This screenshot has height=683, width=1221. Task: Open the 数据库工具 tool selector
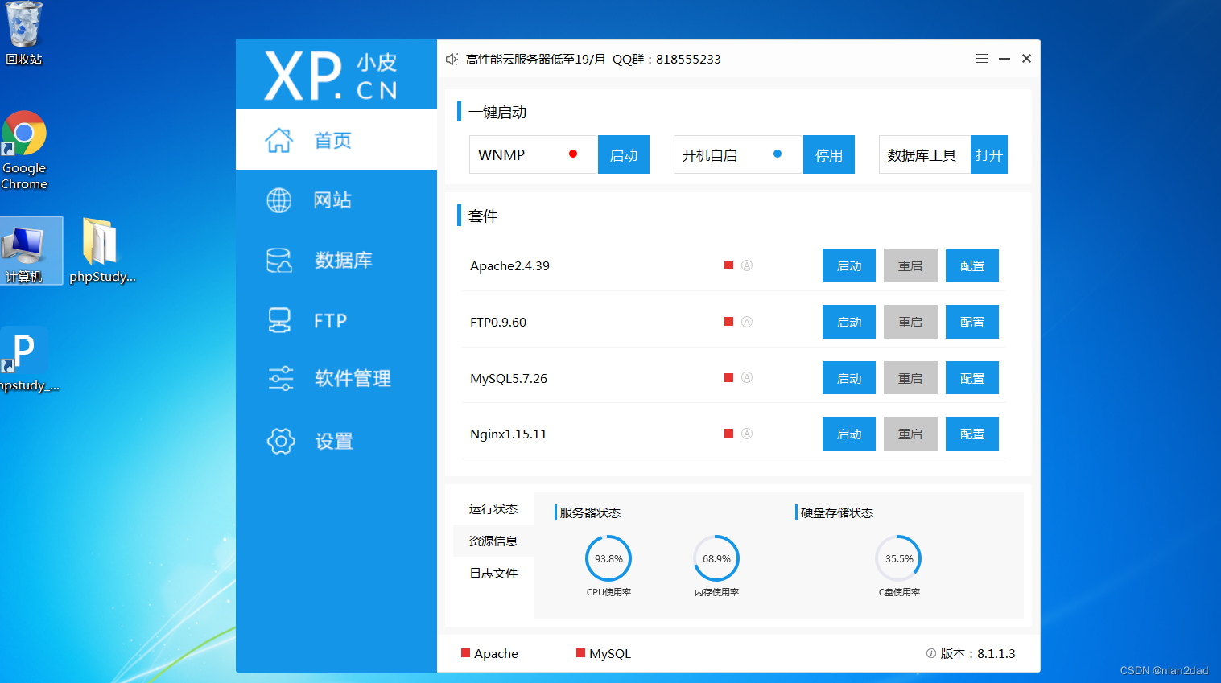[923, 154]
